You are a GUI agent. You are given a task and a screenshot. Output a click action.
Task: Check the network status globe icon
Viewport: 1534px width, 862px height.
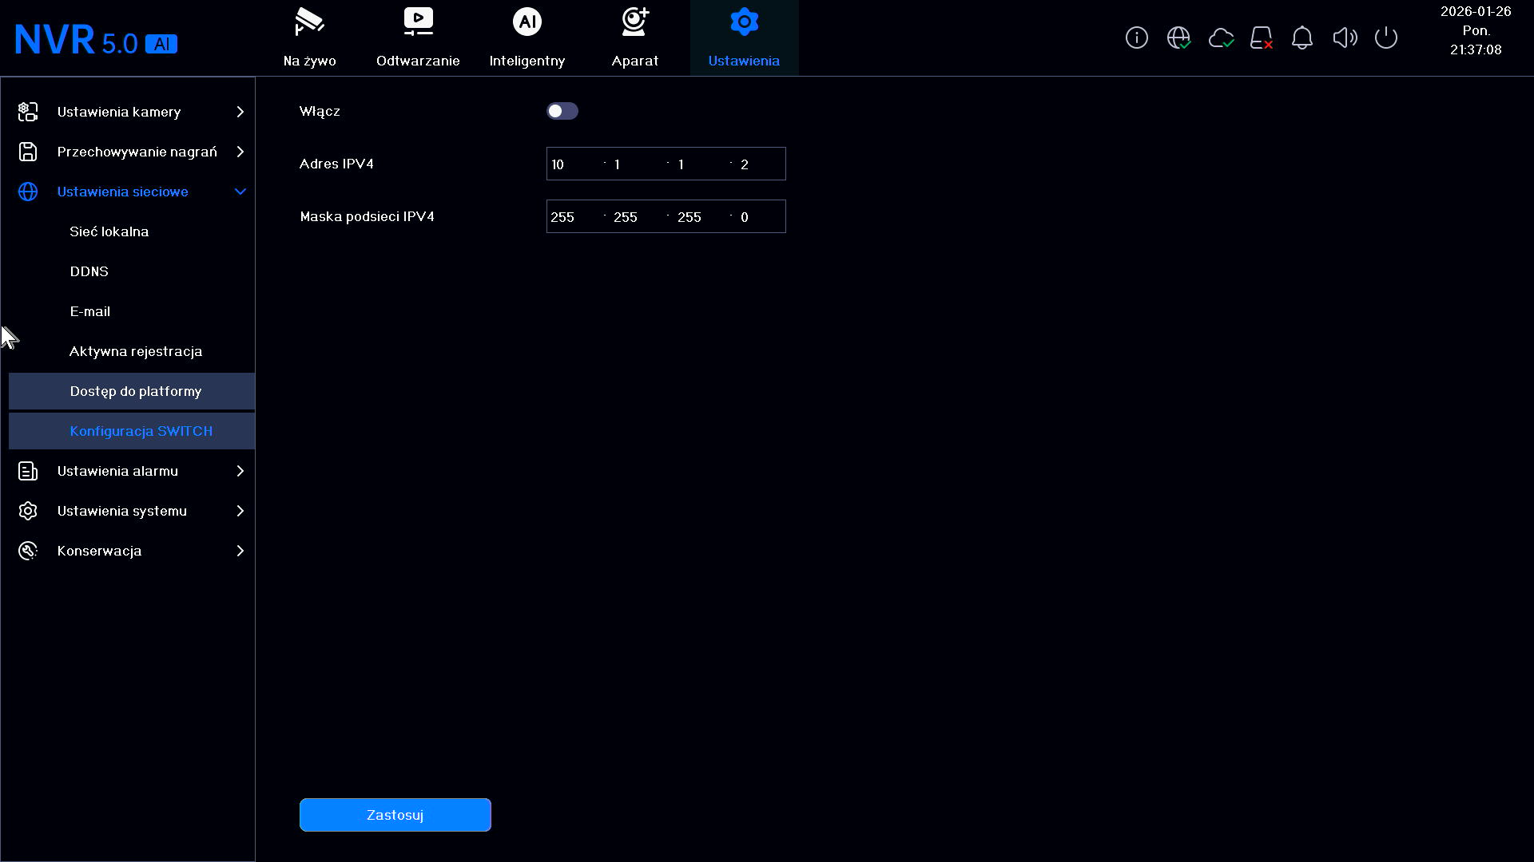tap(1178, 38)
